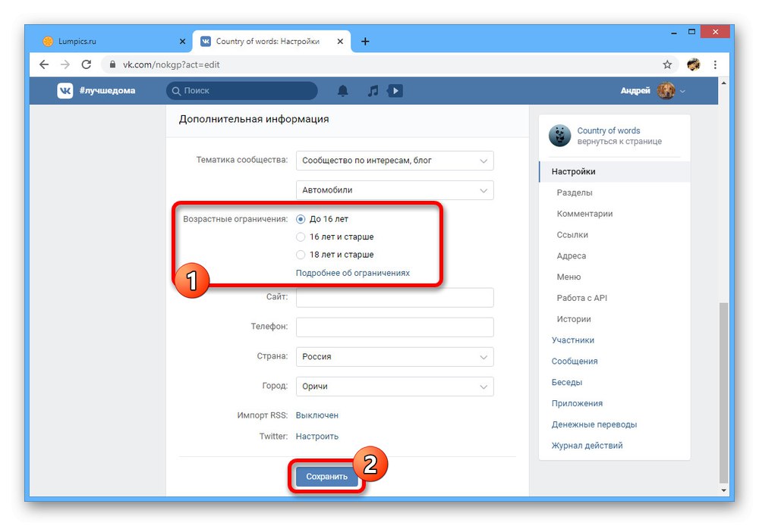Expand the user menu chevron next to avatar
Image resolution: width=759 pixels, height=526 pixels.
click(682, 91)
